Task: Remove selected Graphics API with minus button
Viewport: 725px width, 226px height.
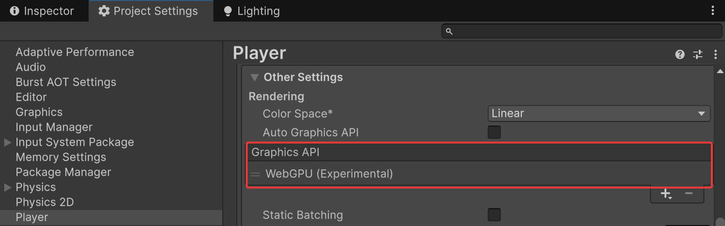Action: pos(688,194)
